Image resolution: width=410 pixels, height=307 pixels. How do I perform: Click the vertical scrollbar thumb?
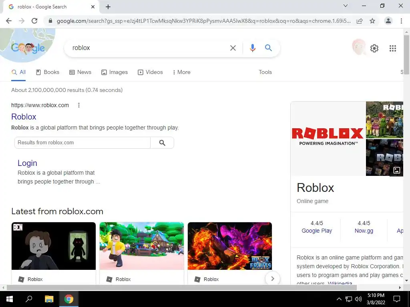click(406, 55)
